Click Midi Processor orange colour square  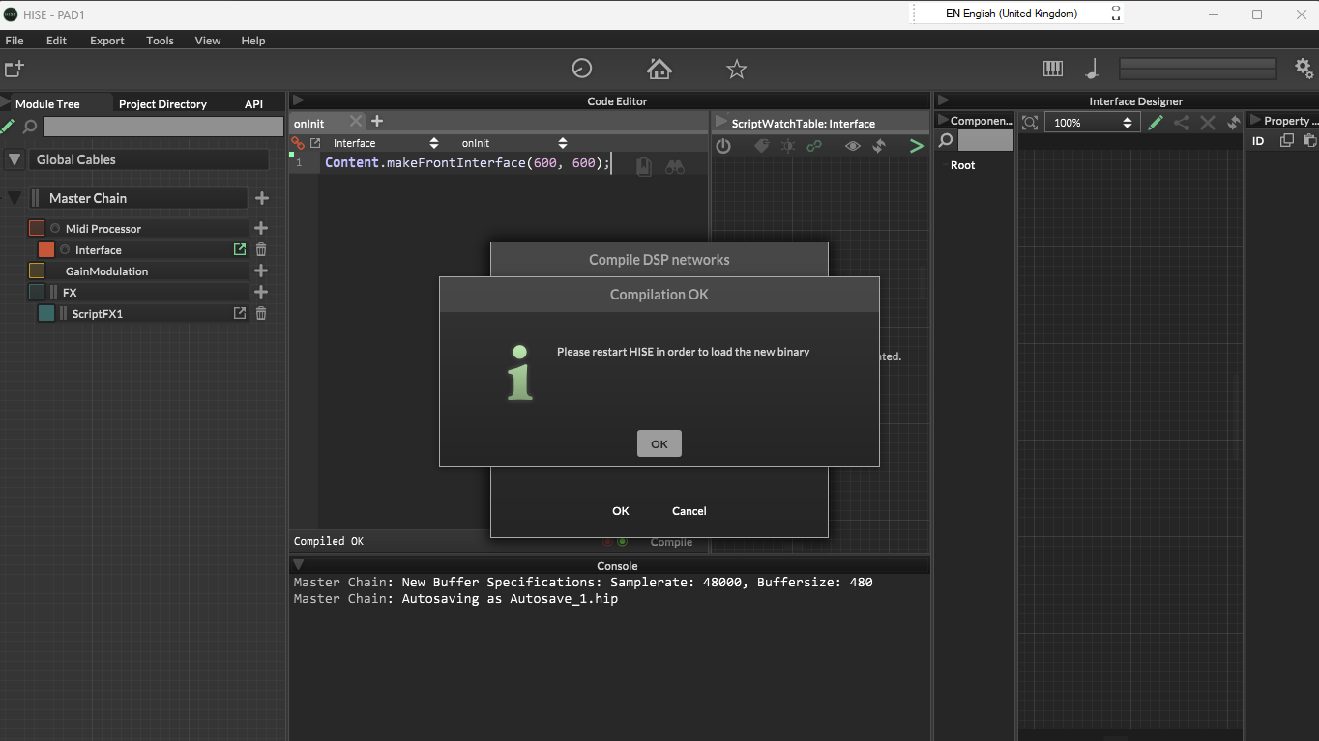37,228
